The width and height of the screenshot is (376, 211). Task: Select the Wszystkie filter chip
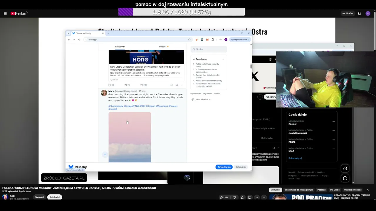276,190
